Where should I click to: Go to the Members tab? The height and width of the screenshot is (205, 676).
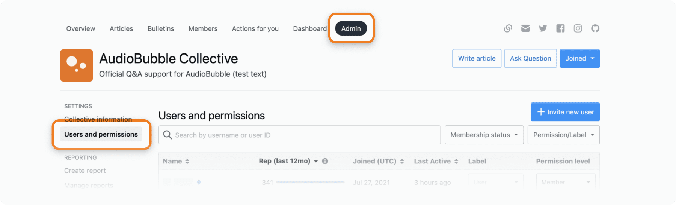(x=203, y=28)
